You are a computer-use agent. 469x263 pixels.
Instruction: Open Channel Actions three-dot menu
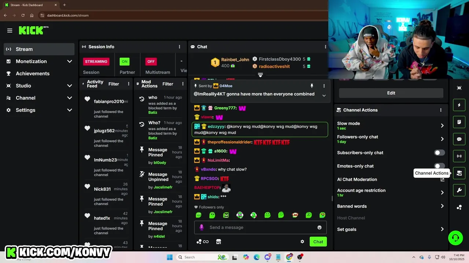441,110
